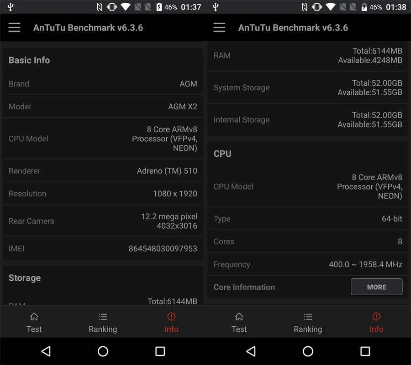Select the 'Storage' section heading
The height and width of the screenshot is (365, 411).
coord(25,278)
